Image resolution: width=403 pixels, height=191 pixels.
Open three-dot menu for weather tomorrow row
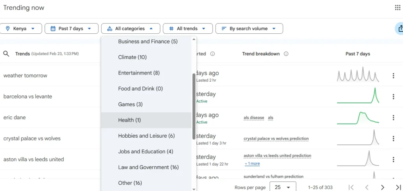click(x=393, y=76)
